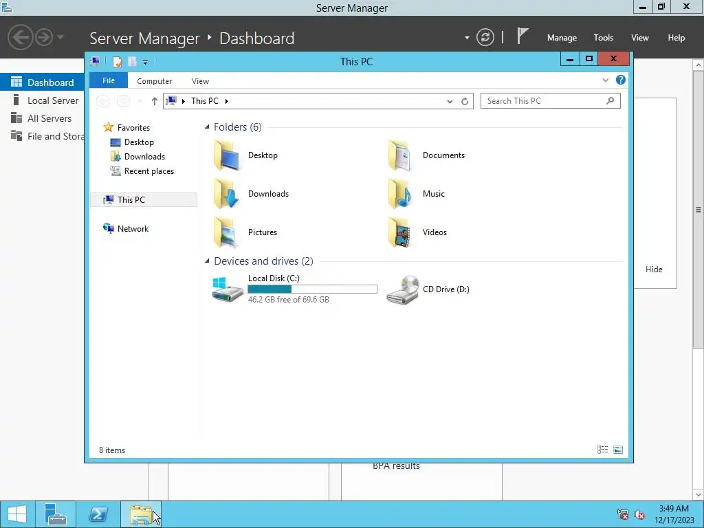Click the network status tray icon
Viewport: 704px width, 528px height.
tap(623, 514)
